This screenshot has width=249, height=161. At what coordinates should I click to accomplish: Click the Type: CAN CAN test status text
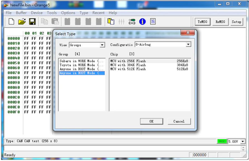coord(32,141)
